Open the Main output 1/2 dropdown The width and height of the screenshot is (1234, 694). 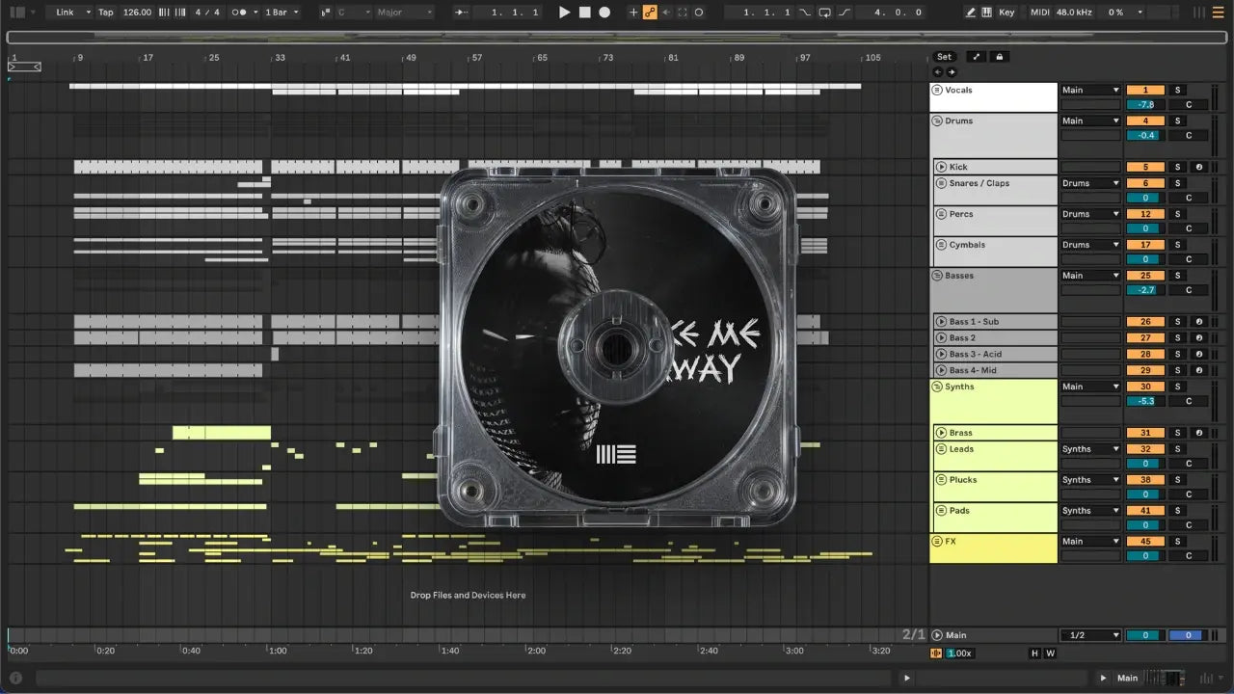[1090, 635]
